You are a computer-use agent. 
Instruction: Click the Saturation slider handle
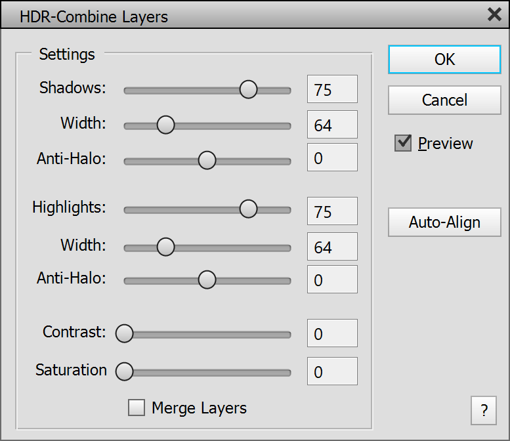(x=124, y=371)
